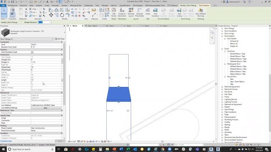Image resolution: width=271 pixels, height=152 pixels.
Task: Open Windows Start menu
Action: pos(3,149)
